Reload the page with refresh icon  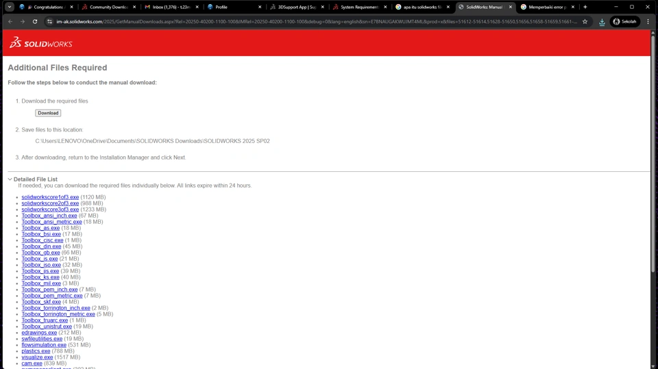(x=35, y=21)
